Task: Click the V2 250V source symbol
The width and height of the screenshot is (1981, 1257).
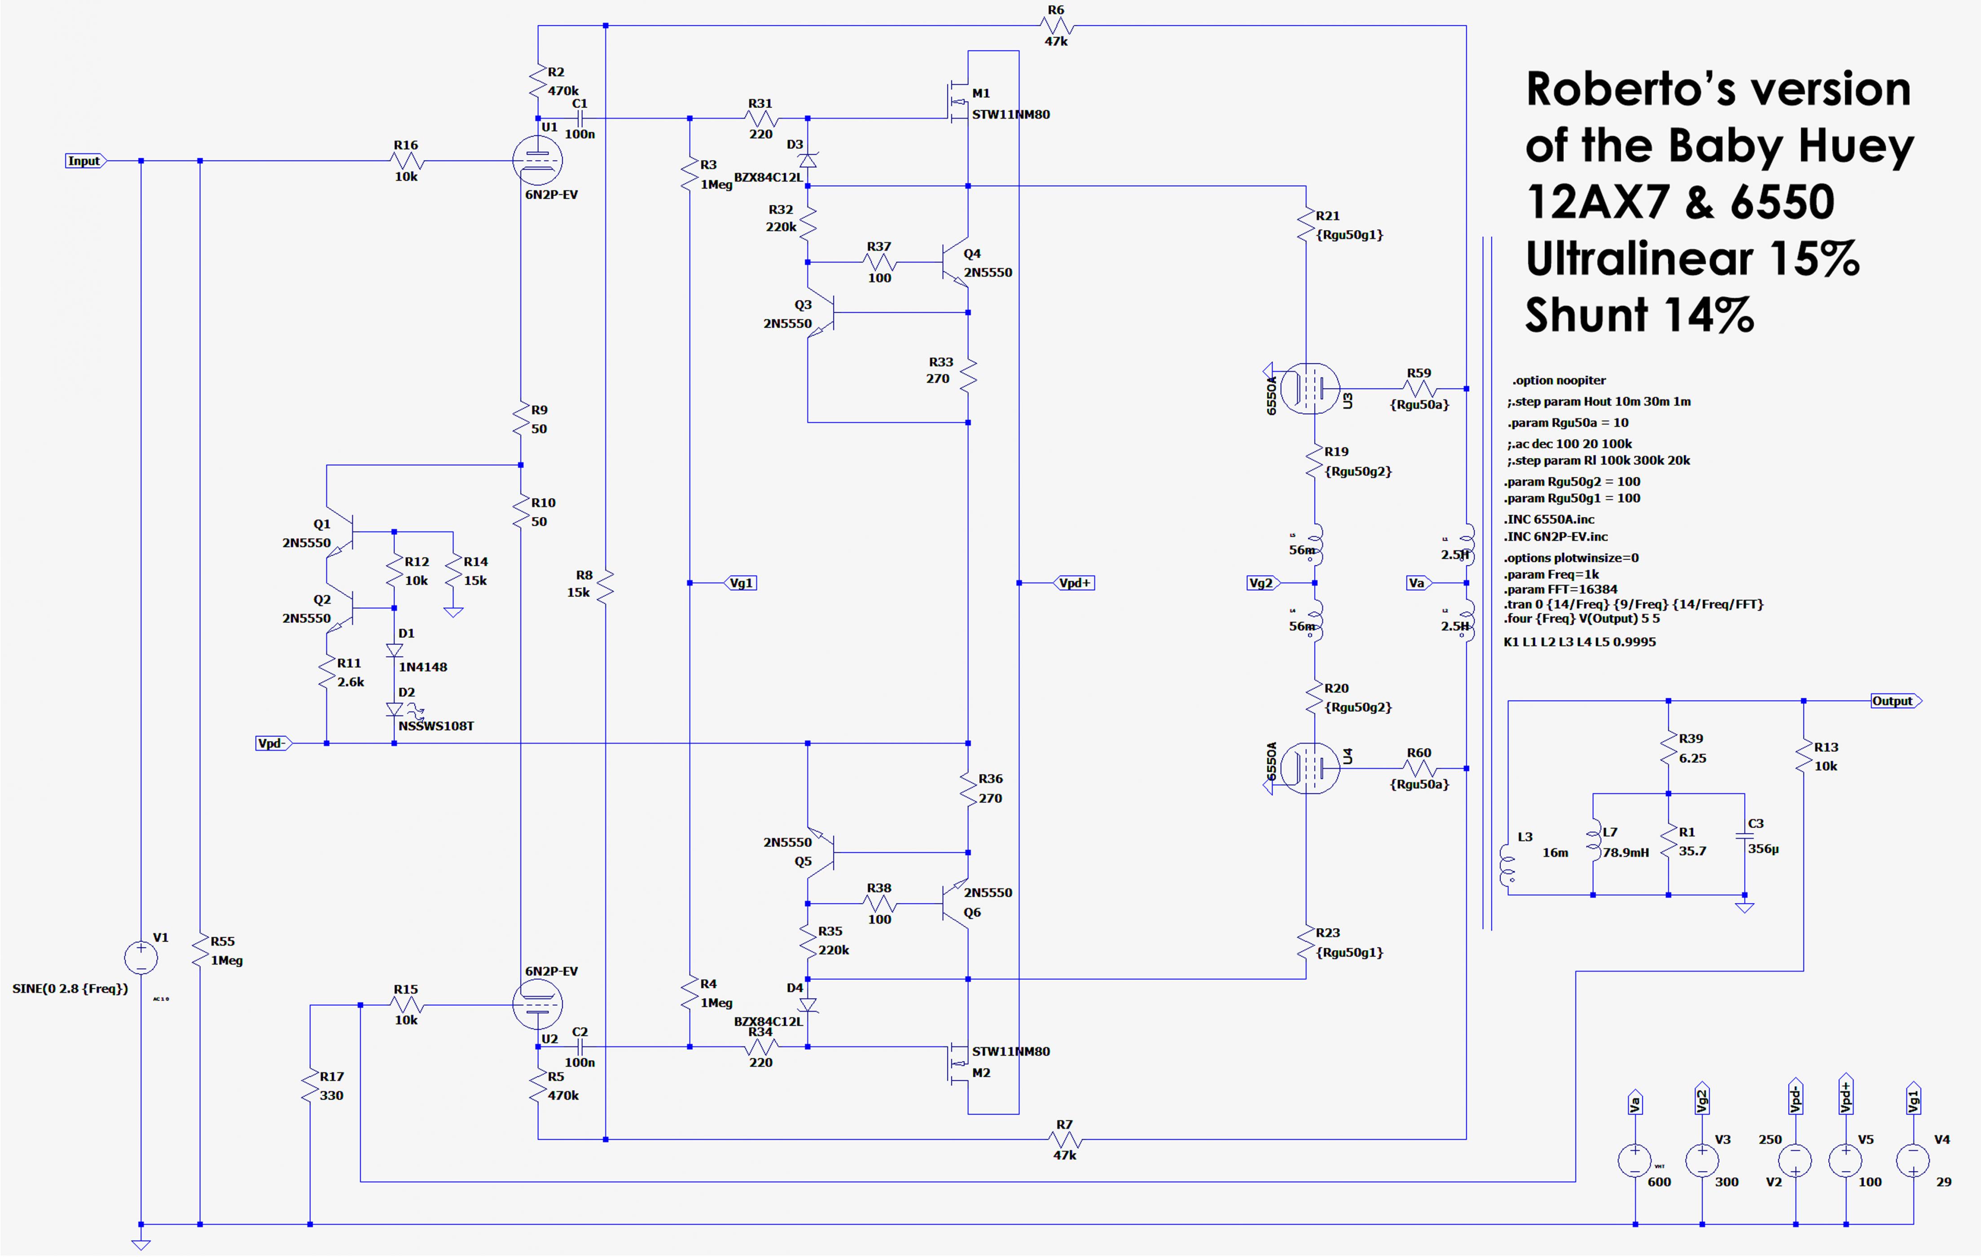Action: tap(1795, 1160)
